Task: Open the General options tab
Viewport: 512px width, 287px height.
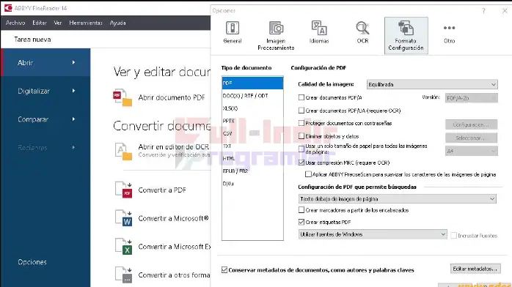Action: coord(233,32)
